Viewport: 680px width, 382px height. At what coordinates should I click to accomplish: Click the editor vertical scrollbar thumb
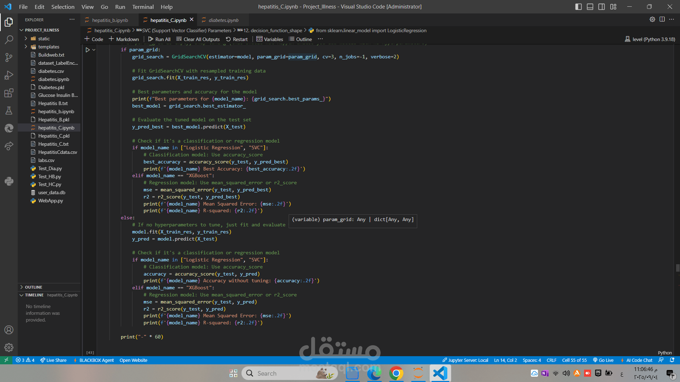coord(677,268)
